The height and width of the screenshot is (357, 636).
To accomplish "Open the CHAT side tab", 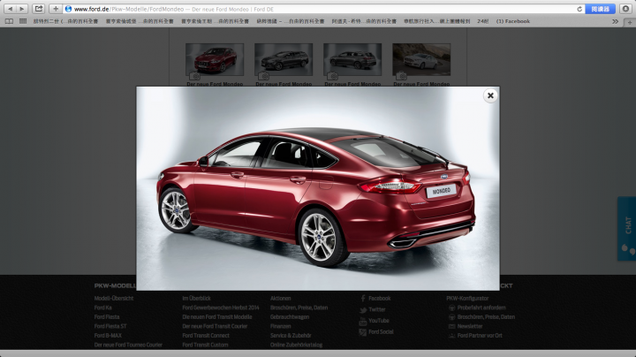I will (627, 228).
